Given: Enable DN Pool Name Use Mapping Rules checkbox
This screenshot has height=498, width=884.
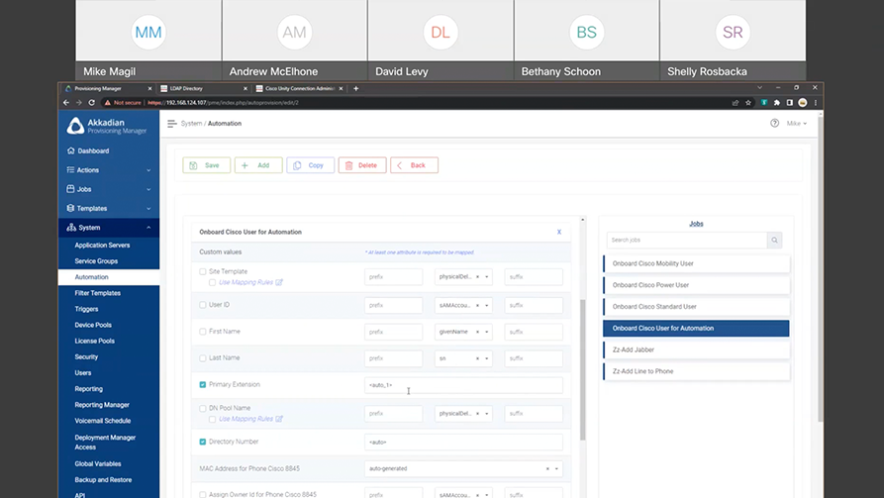Looking at the screenshot, I should (212, 419).
